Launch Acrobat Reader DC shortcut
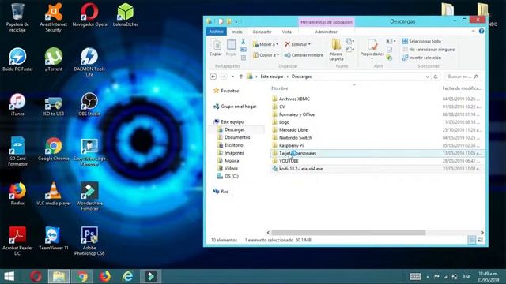The height and width of the screenshot is (284, 506). coord(17,241)
